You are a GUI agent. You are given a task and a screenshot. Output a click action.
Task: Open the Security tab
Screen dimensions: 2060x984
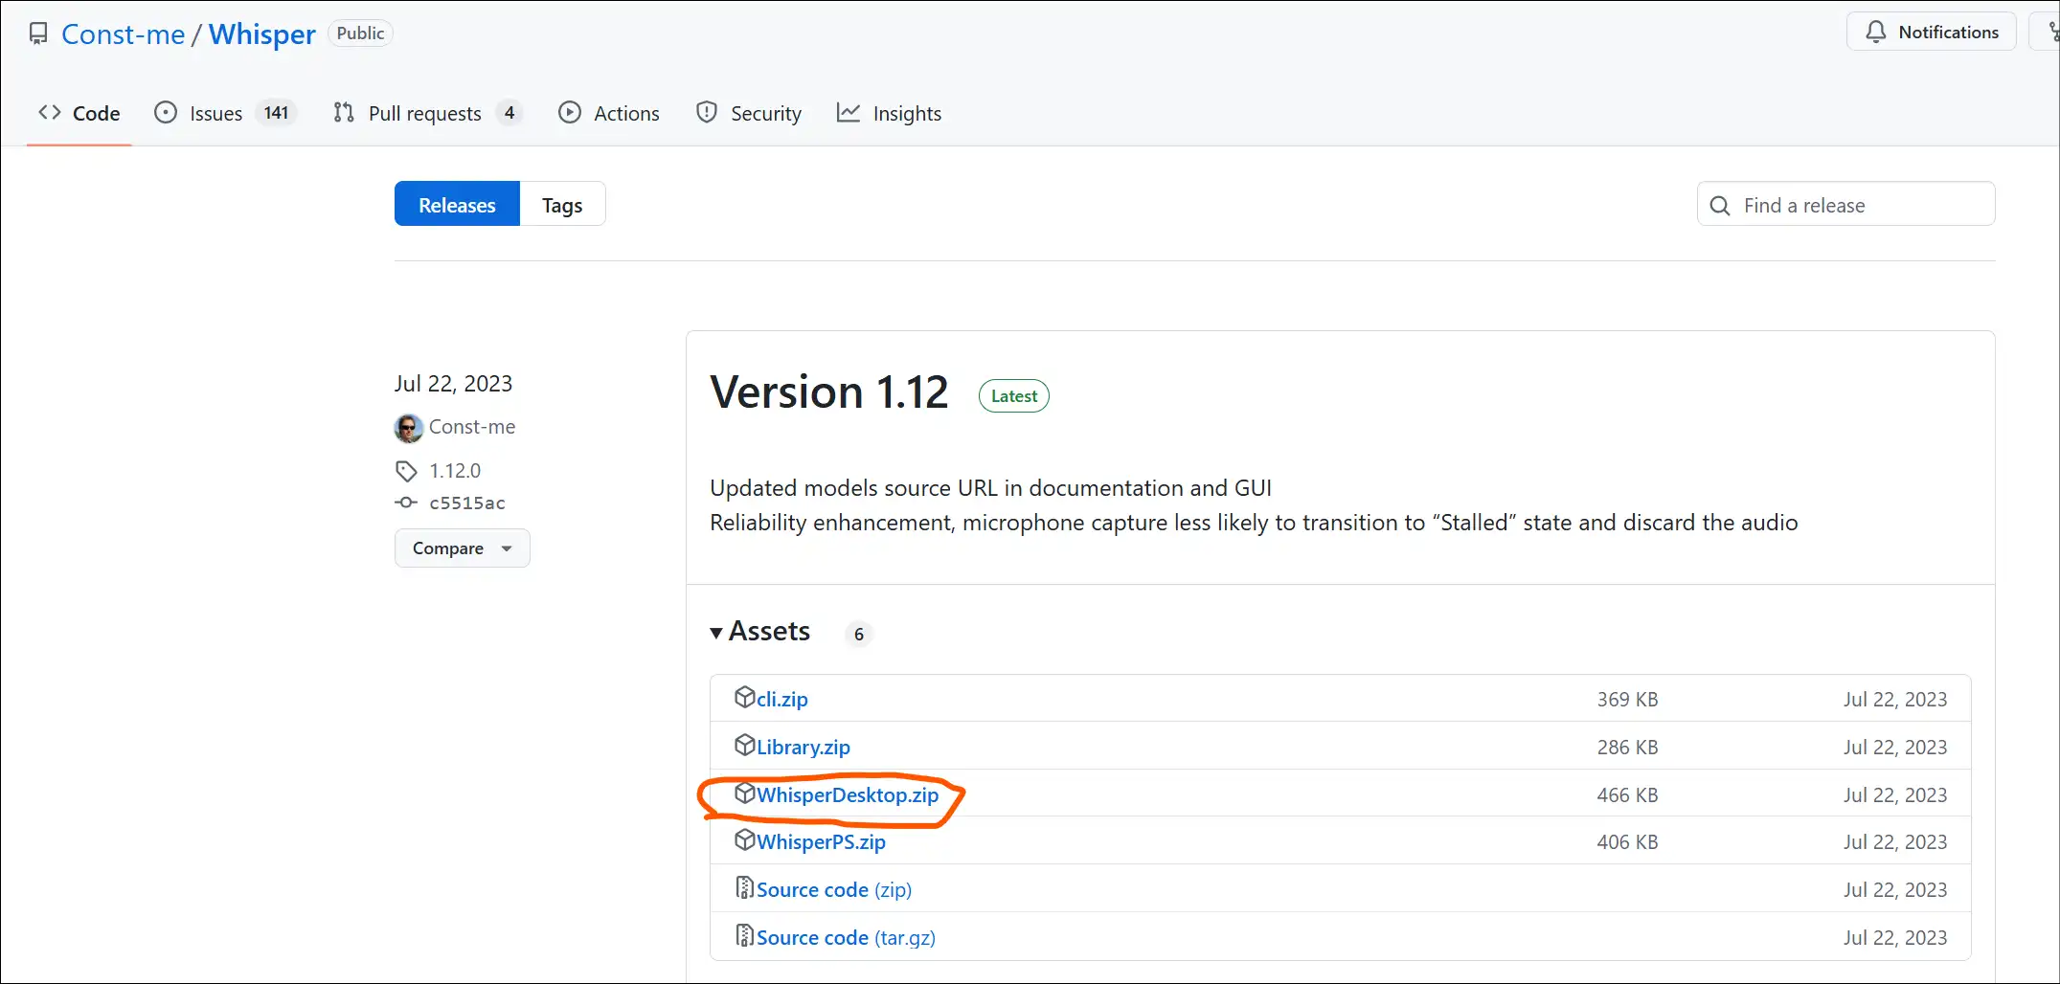point(749,113)
